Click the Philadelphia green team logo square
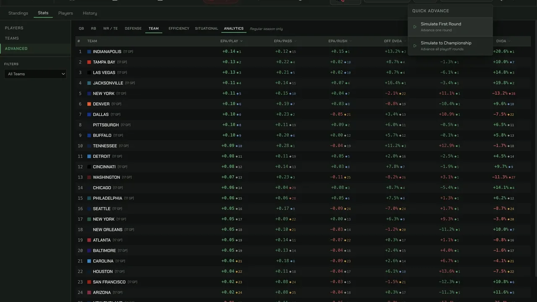 (x=89, y=198)
